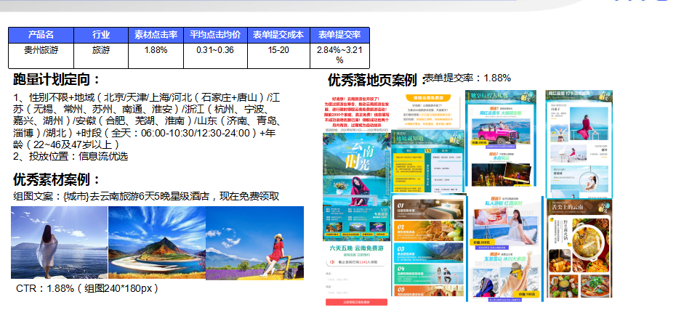Click the 投放位置:信息流优选 line
Screen dimensions: 676x318
tap(71, 156)
